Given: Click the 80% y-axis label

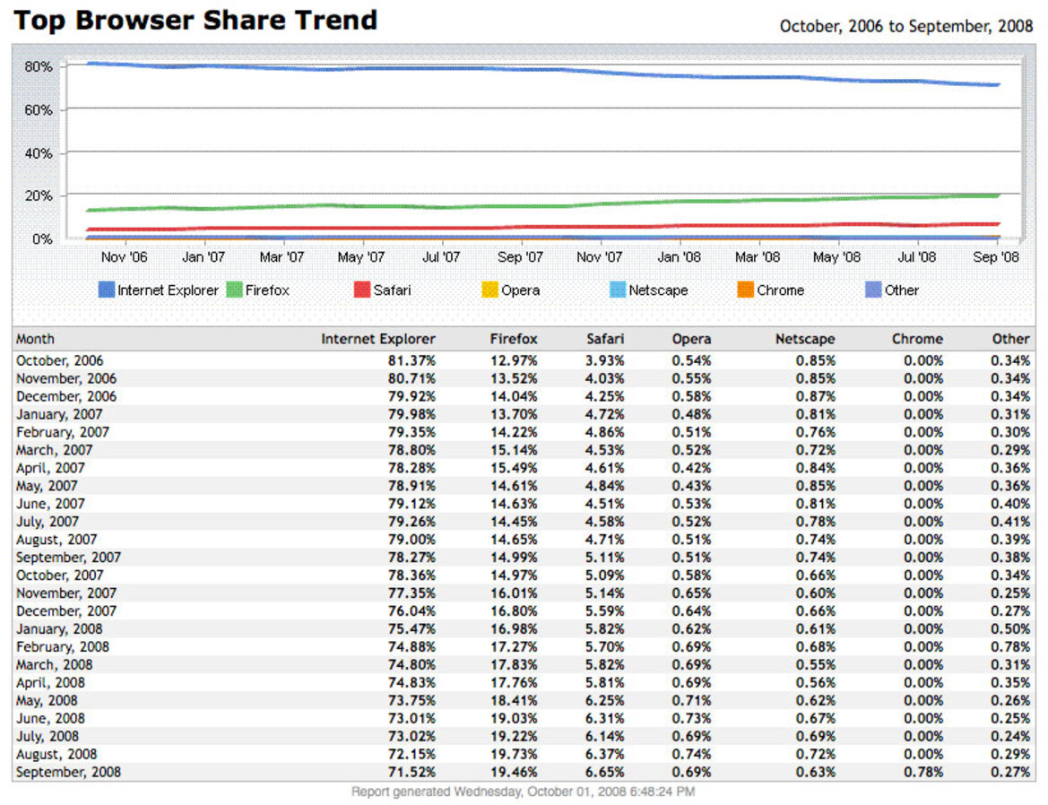Looking at the screenshot, I should pyautogui.click(x=38, y=67).
